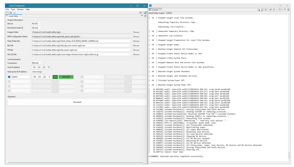Click the Pin Console icon

click(x=270, y=10)
